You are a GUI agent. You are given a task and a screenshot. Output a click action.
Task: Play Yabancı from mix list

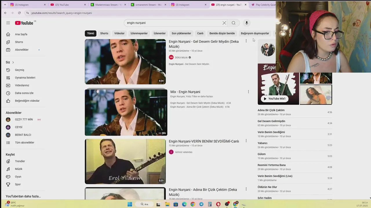[x=295, y=145]
